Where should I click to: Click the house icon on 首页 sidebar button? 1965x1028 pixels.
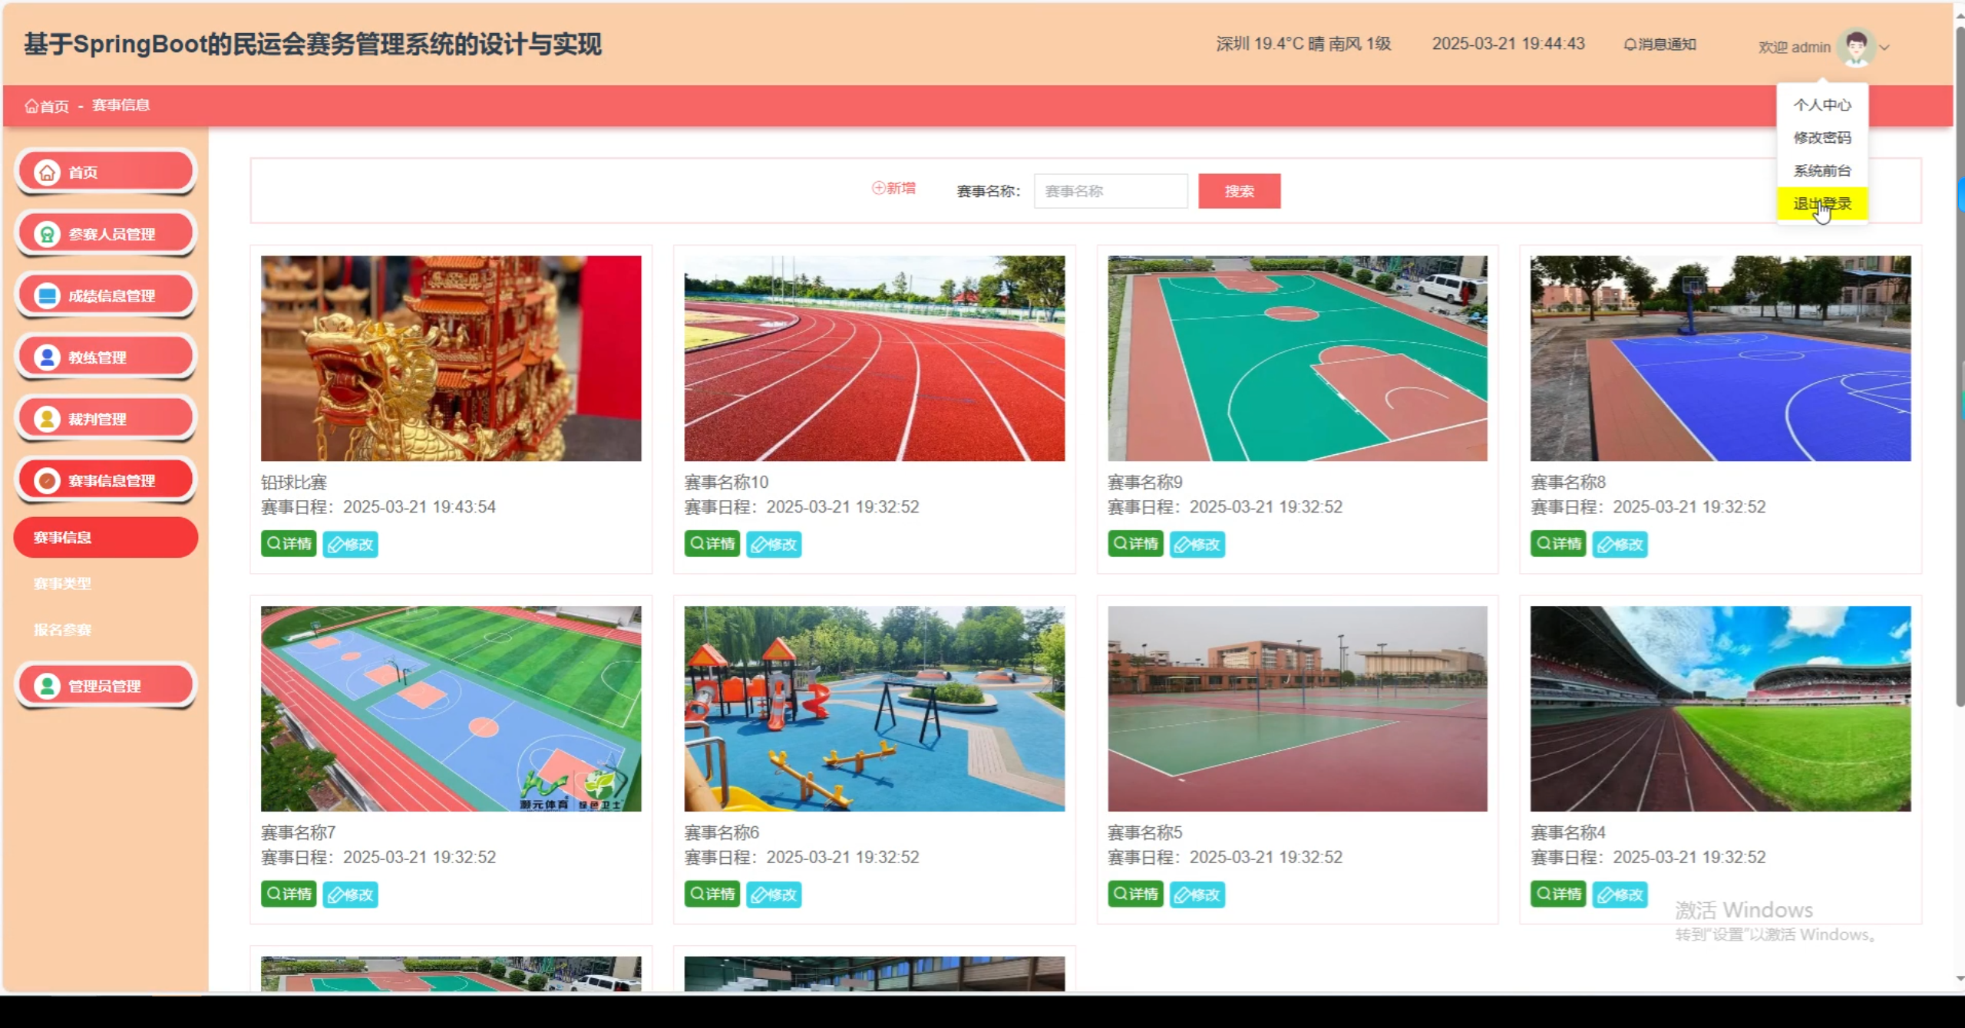pyautogui.click(x=47, y=173)
